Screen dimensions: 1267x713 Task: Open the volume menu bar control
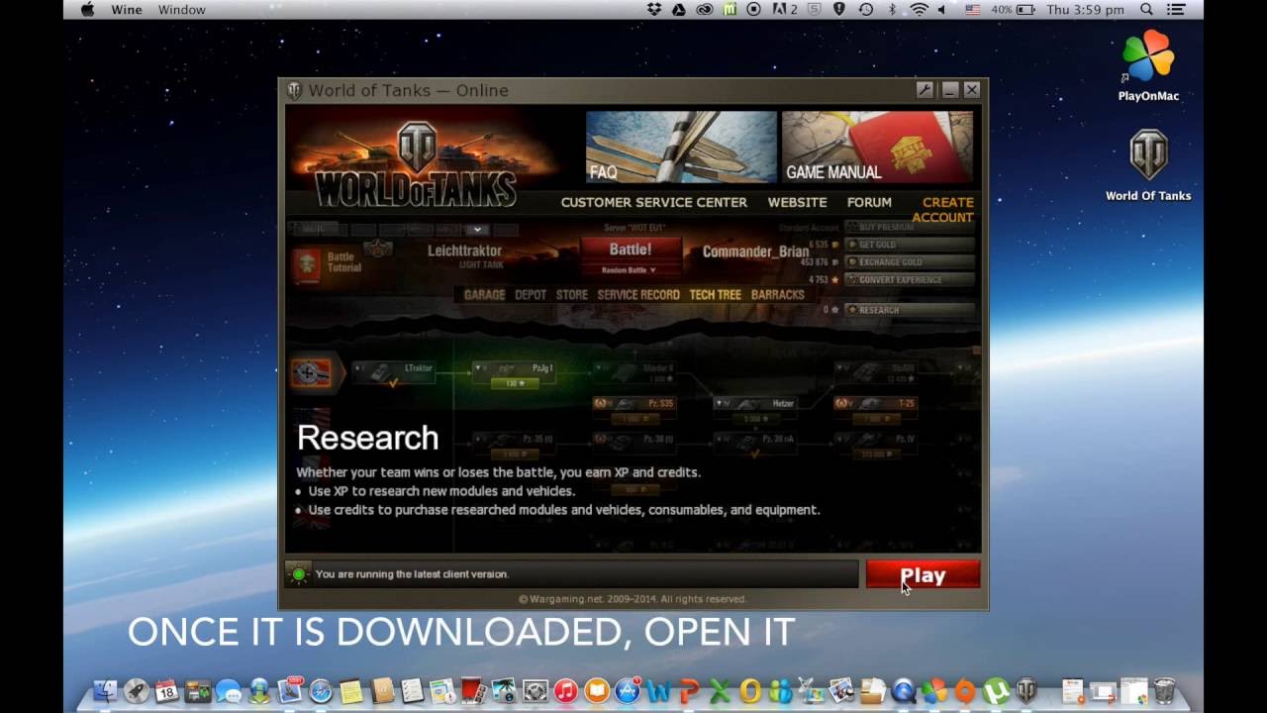[941, 10]
